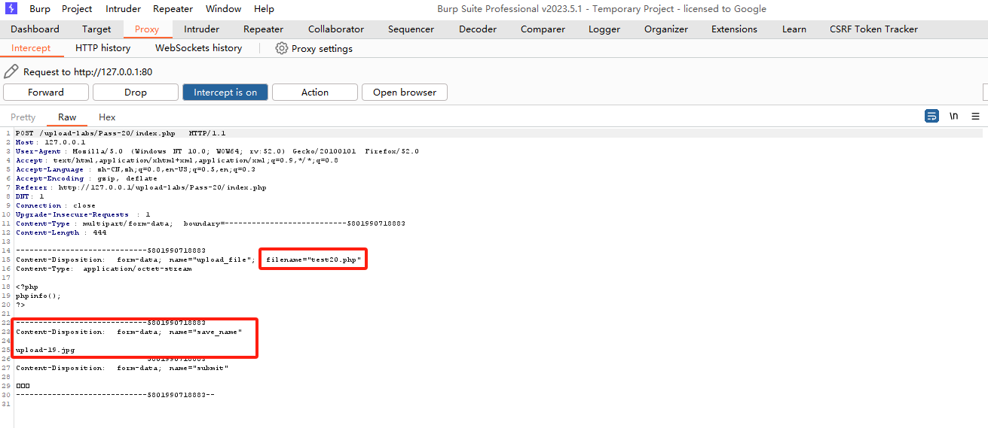Open the Decoder tab
The height and width of the screenshot is (428, 988).
pyautogui.click(x=478, y=29)
